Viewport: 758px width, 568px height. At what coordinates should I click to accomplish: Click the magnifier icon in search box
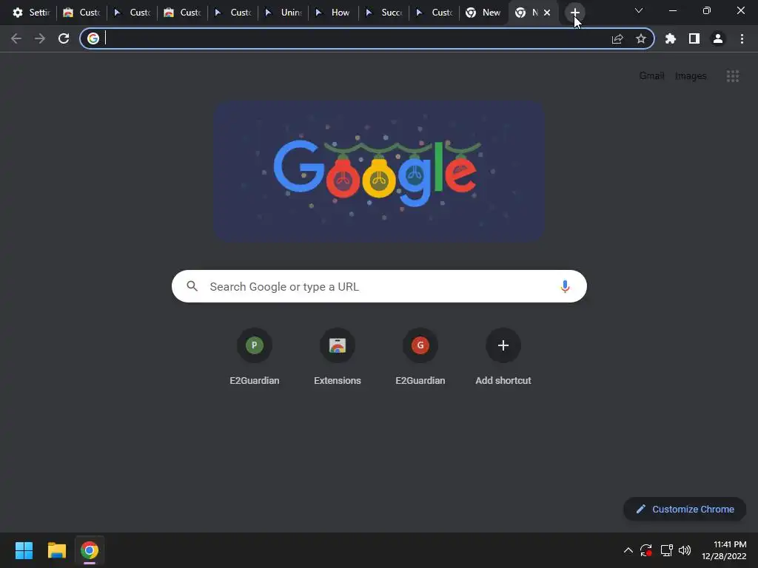pos(192,286)
